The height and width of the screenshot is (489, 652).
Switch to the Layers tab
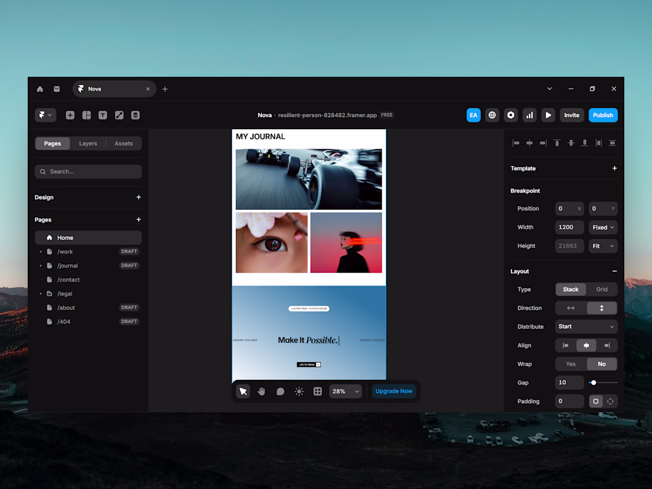pyautogui.click(x=88, y=143)
